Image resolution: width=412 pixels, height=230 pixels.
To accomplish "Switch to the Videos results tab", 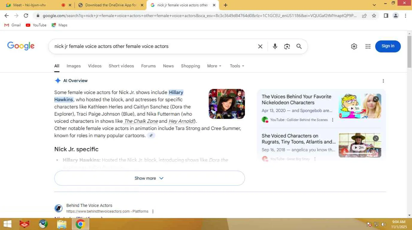I will point(95,66).
